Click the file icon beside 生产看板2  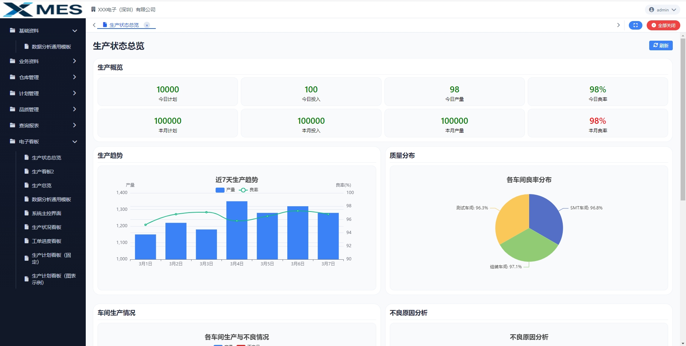26,171
